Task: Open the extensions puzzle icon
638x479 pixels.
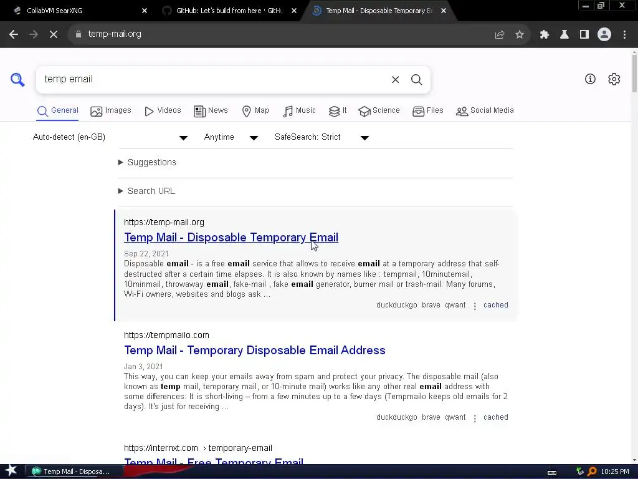Action: 545,35
